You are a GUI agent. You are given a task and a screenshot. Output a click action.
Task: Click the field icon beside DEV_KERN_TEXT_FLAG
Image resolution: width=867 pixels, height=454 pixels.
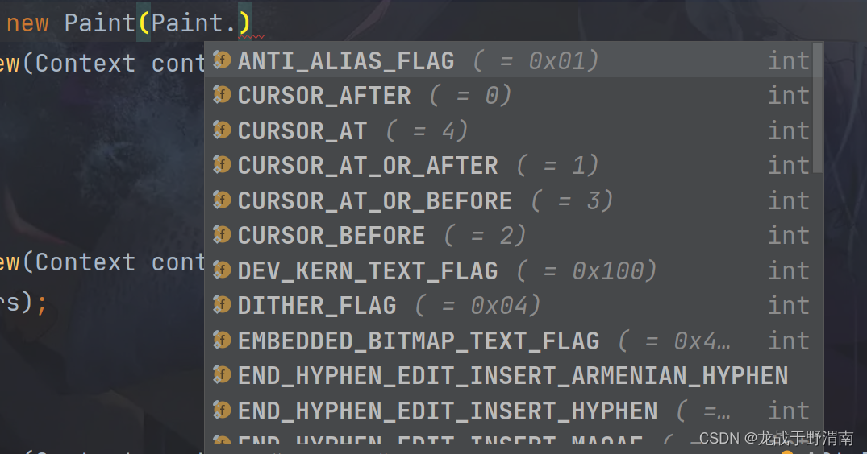click(222, 270)
